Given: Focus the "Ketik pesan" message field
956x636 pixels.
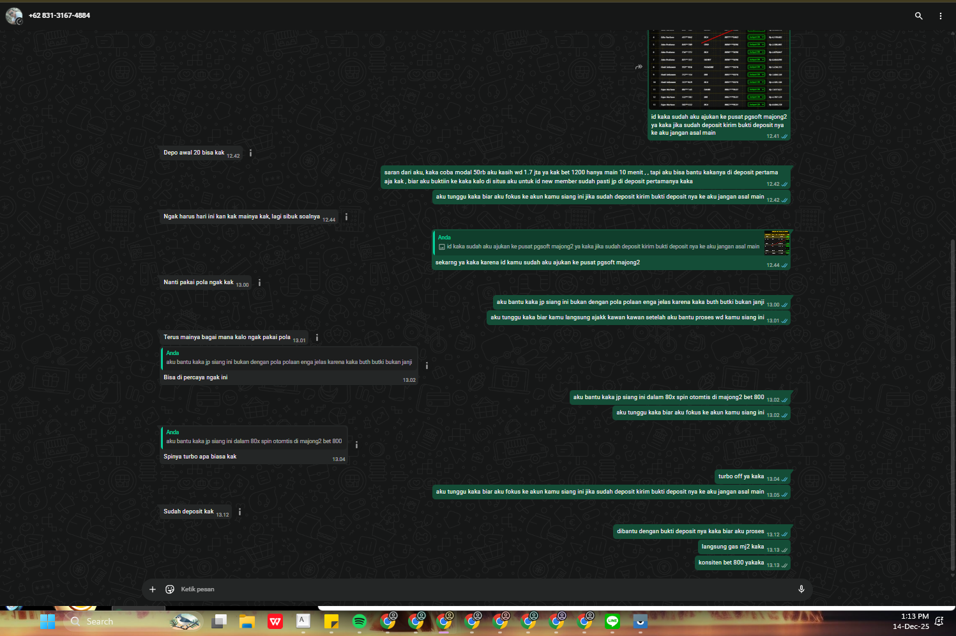Looking at the screenshot, I should click(485, 589).
